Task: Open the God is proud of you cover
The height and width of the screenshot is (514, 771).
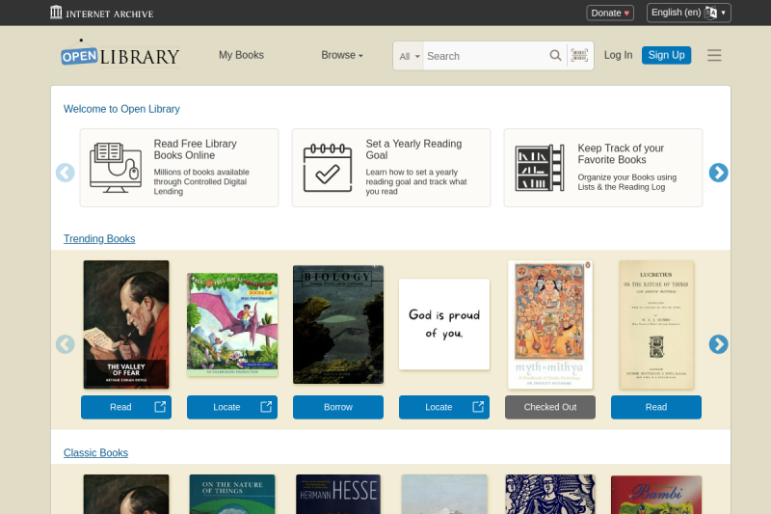Action: click(x=444, y=325)
